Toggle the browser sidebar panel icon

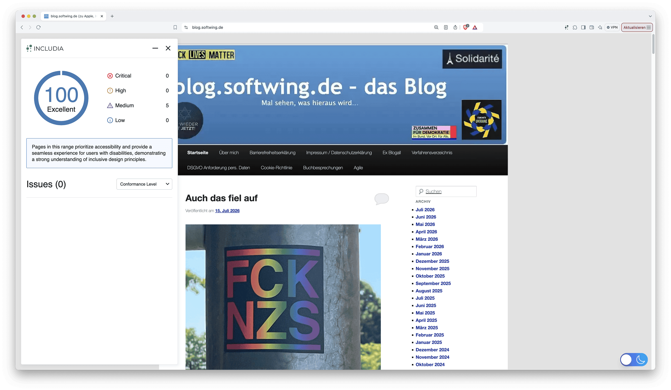583,28
